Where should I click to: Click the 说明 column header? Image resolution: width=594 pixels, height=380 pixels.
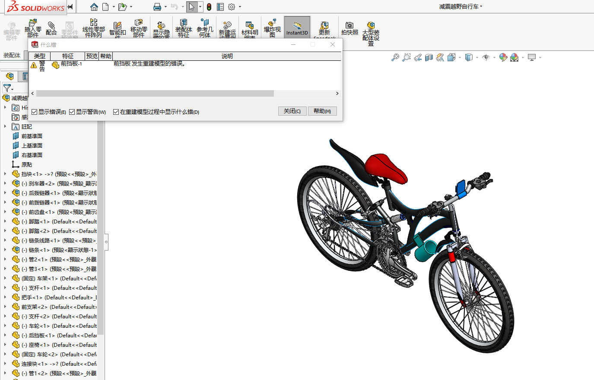coord(227,56)
